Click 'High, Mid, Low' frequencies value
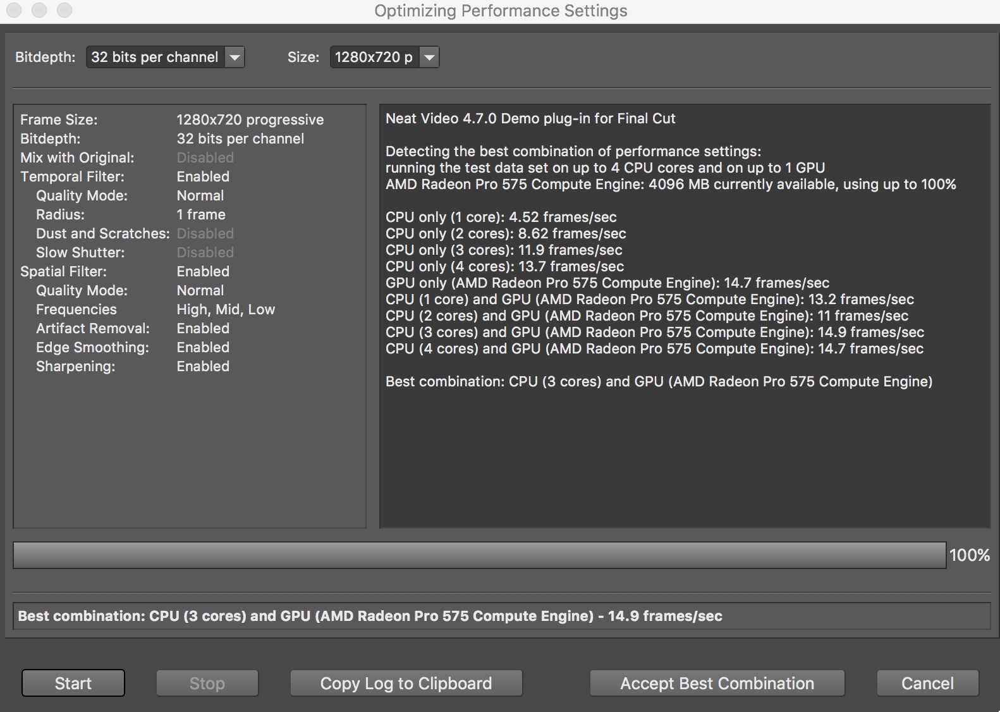The image size is (1000, 712). pyautogui.click(x=226, y=309)
